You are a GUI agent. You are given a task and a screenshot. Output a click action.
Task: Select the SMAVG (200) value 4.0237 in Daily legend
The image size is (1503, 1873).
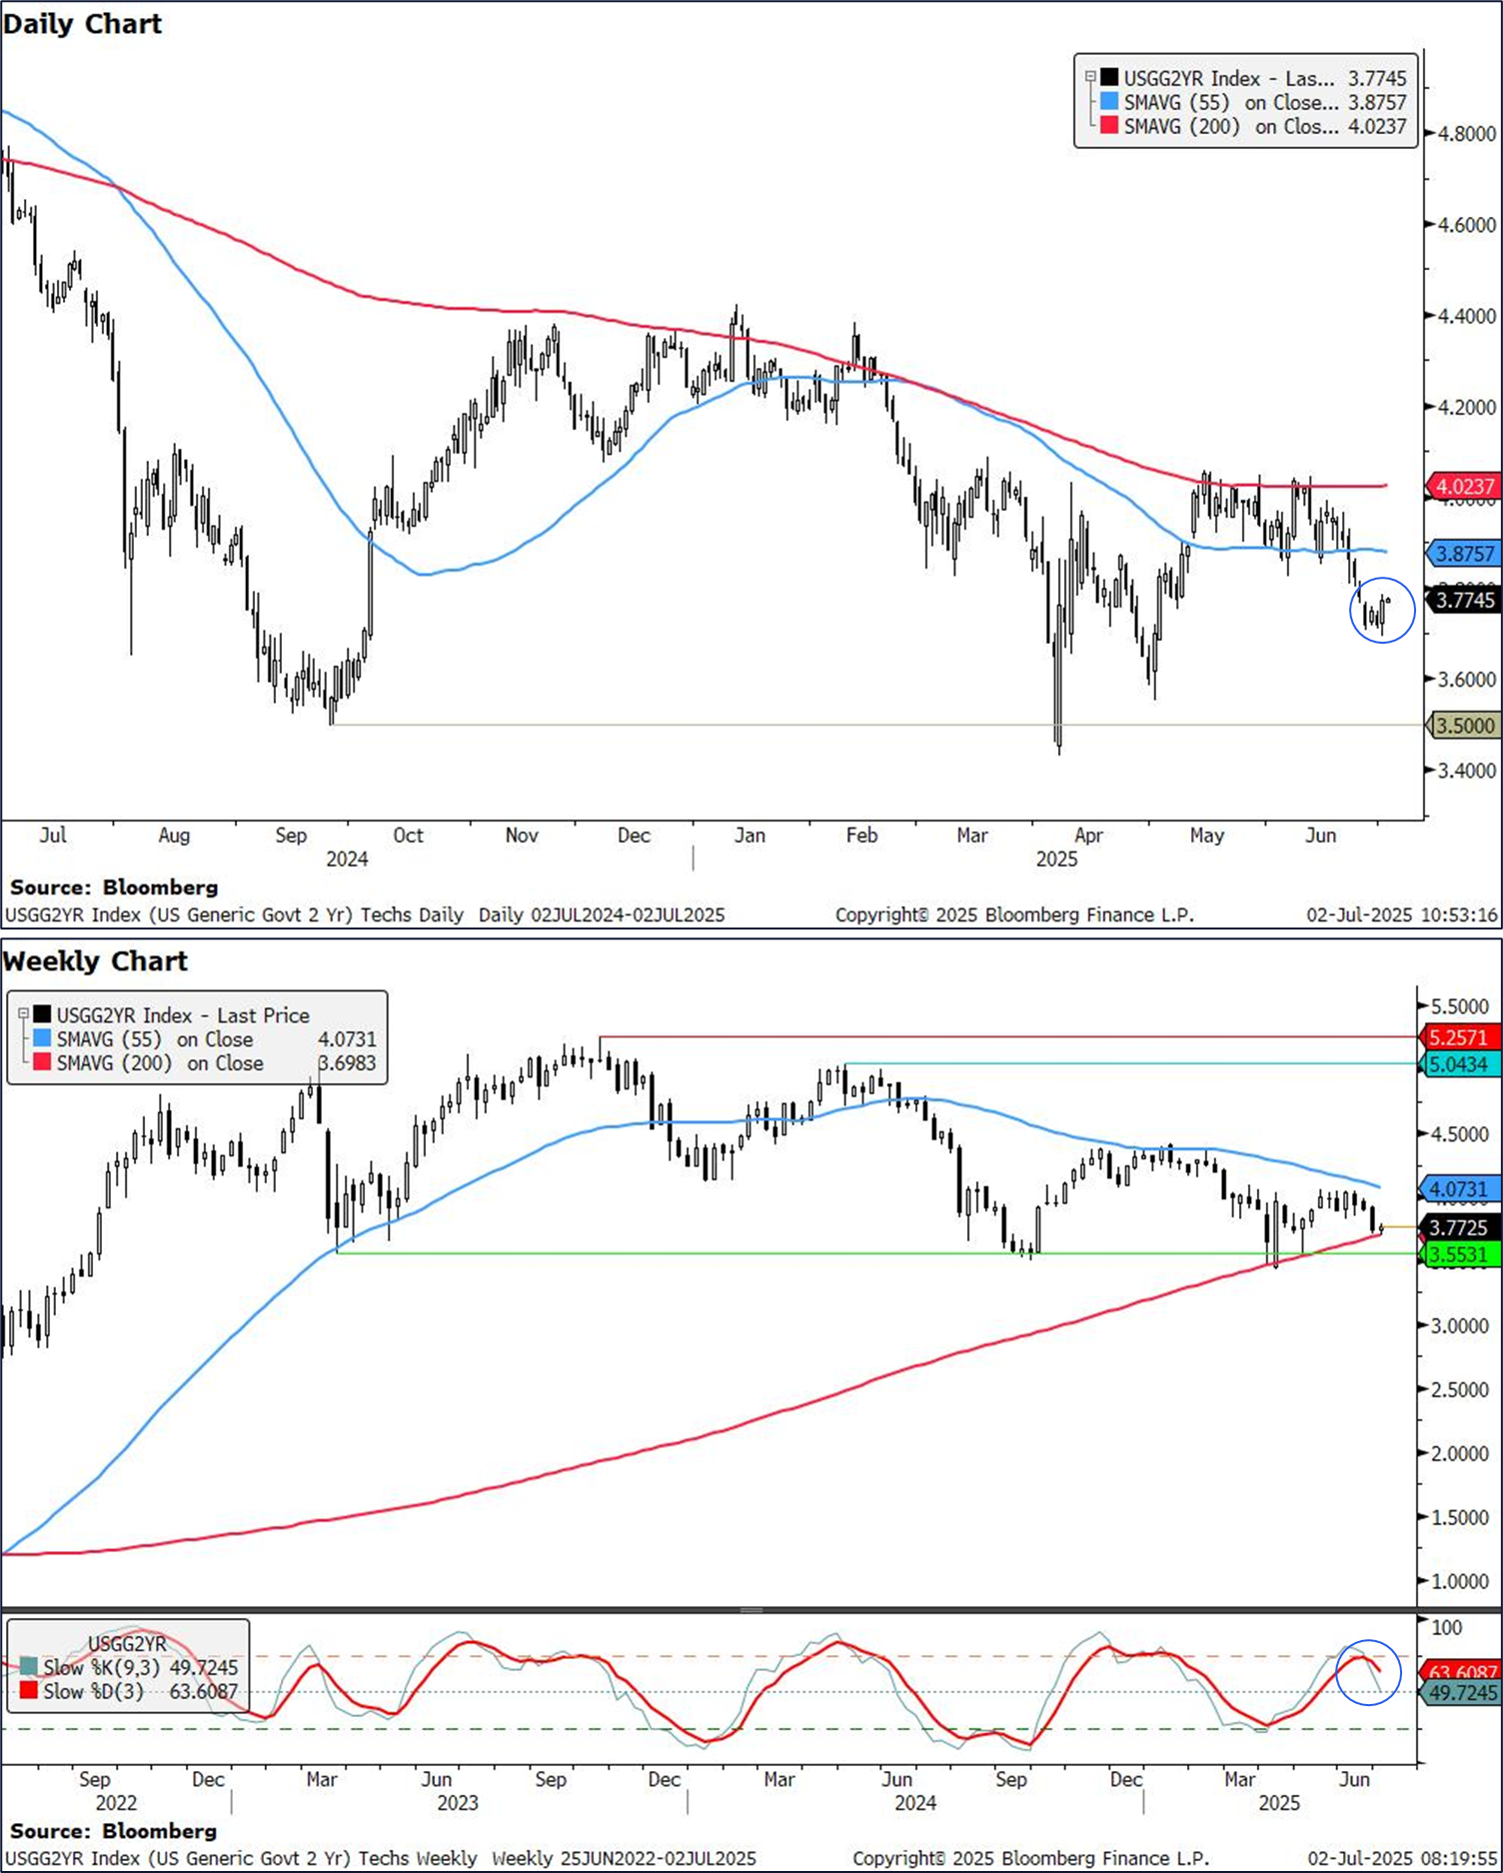click(x=1376, y=126)
